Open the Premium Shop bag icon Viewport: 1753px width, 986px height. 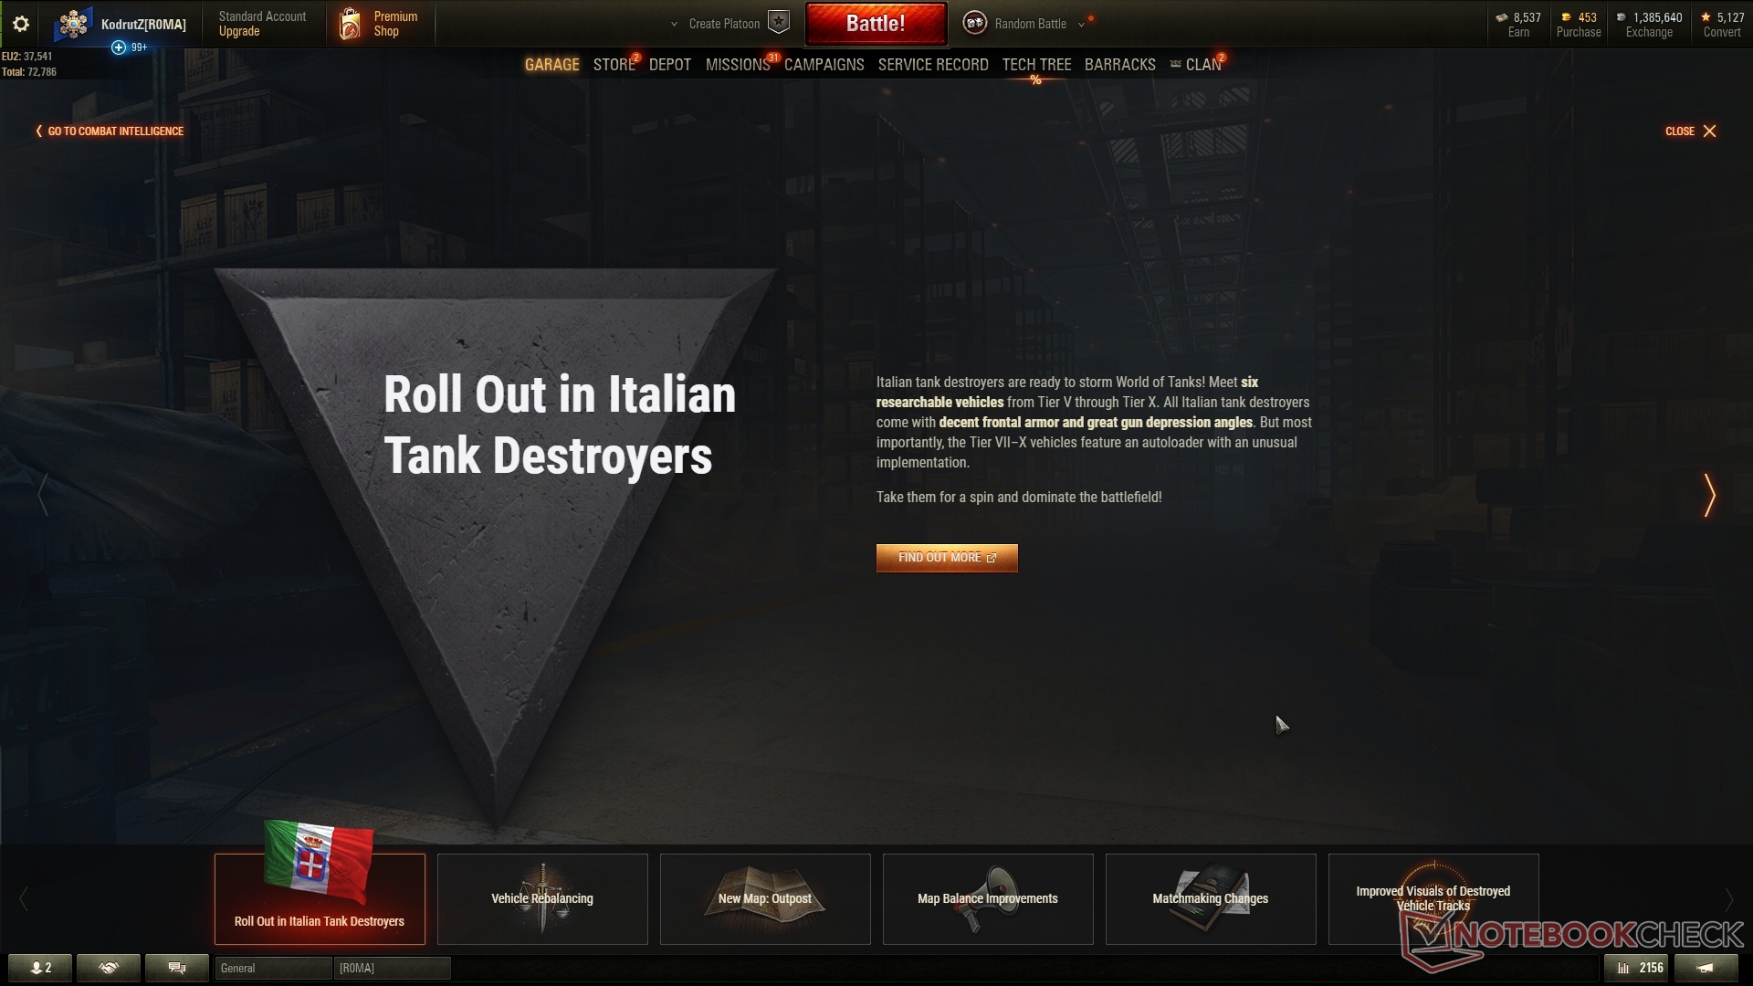(350, 24)
